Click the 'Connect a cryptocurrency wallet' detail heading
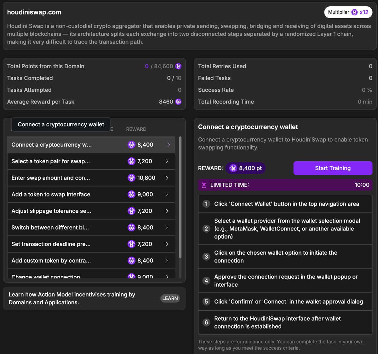The image size is (378, 354). pyautogui.click(x=248, y=127)
